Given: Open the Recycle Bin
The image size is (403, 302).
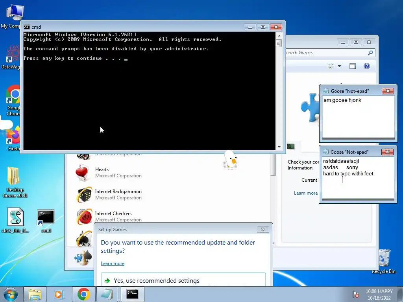Looking at the screenshot, I should tap(384, 258).
